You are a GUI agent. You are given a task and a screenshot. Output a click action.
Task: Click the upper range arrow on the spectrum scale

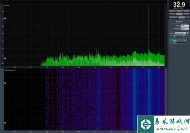5,18
